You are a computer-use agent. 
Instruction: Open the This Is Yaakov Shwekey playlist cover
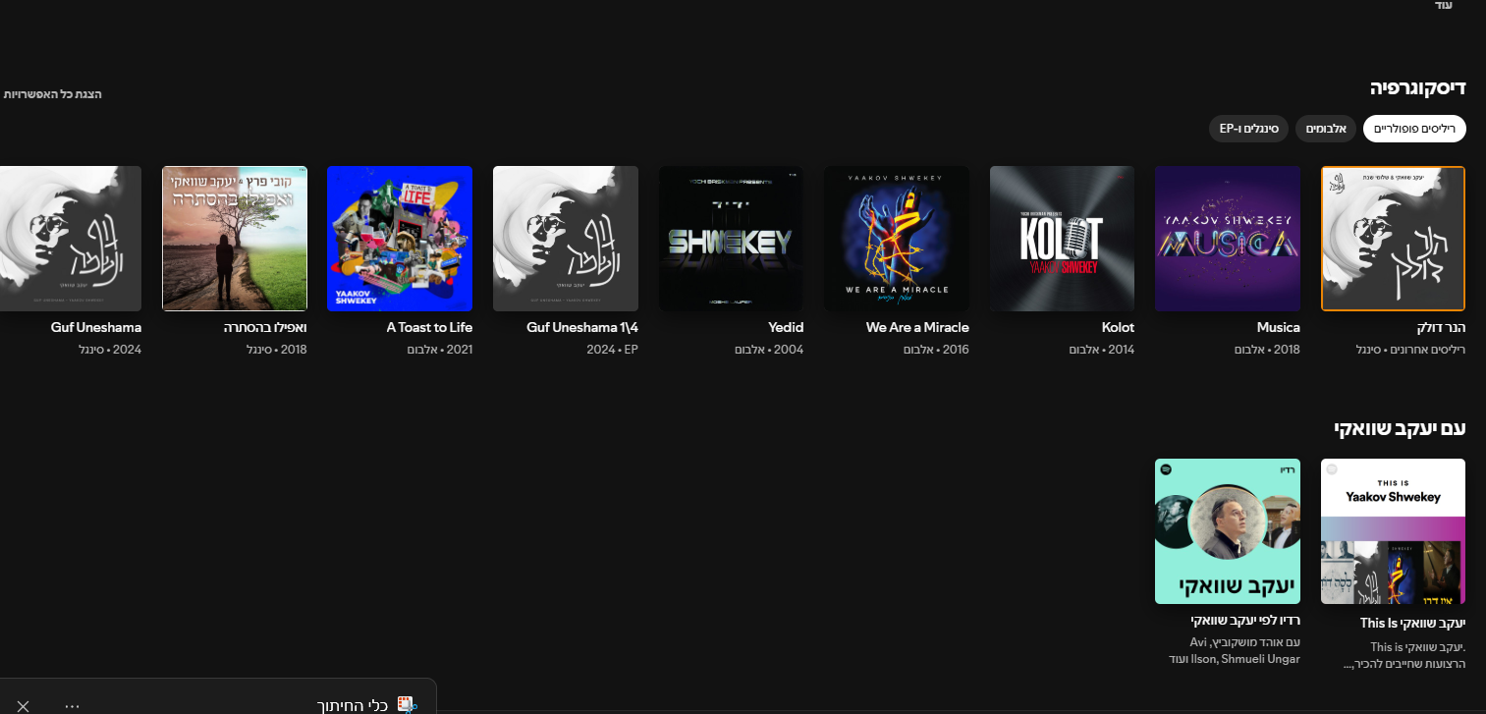(1394, 531)
